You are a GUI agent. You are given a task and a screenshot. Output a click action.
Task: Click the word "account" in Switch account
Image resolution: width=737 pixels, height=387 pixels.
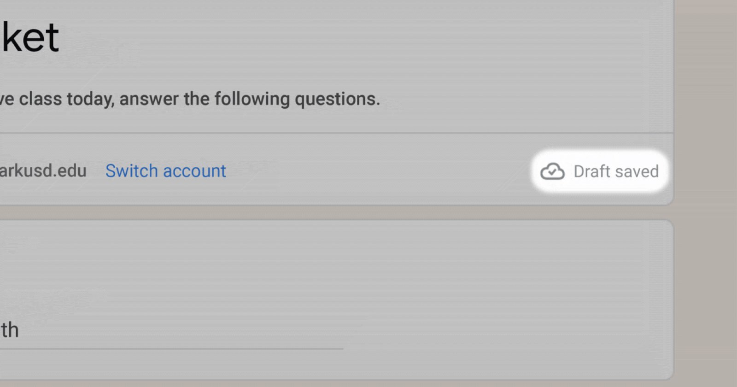pyautogui.click(x=194, y=171)
